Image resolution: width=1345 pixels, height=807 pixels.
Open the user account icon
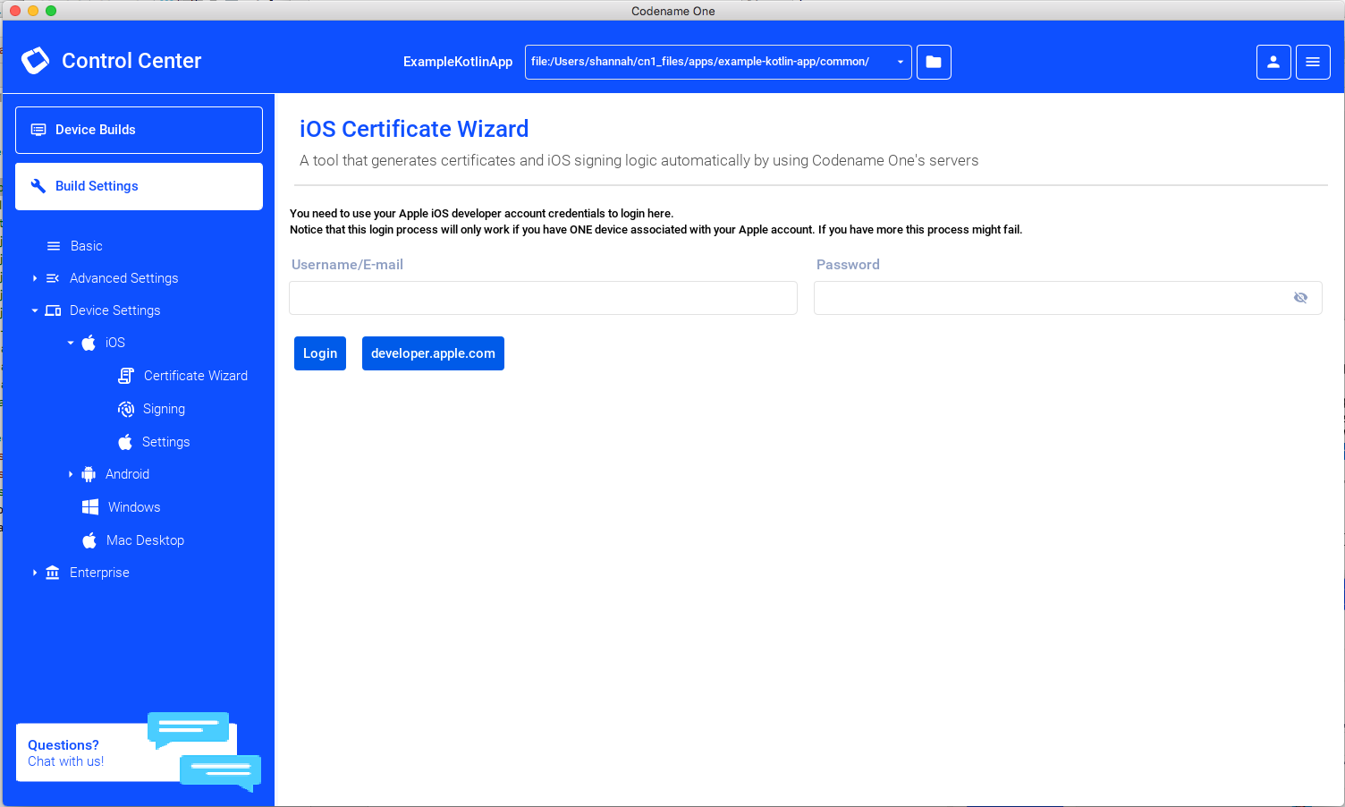click(x=1273, y=62)
